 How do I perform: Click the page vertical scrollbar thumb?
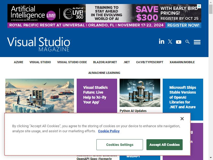[211, 9]
